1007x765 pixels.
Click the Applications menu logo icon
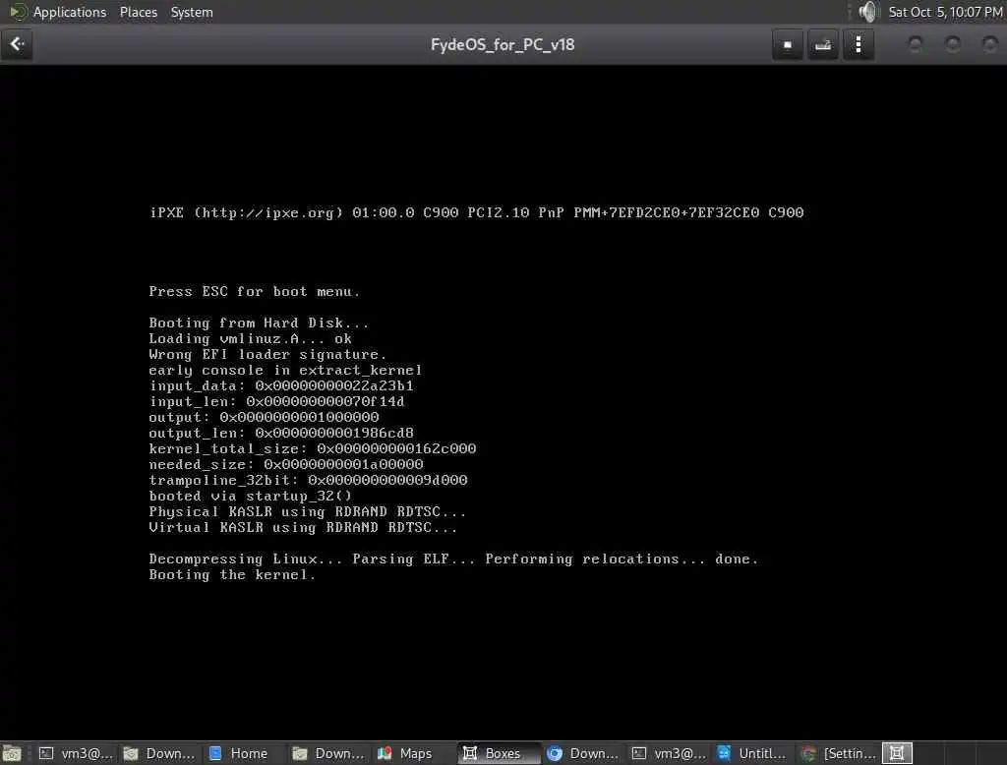(x=18, y=12)
